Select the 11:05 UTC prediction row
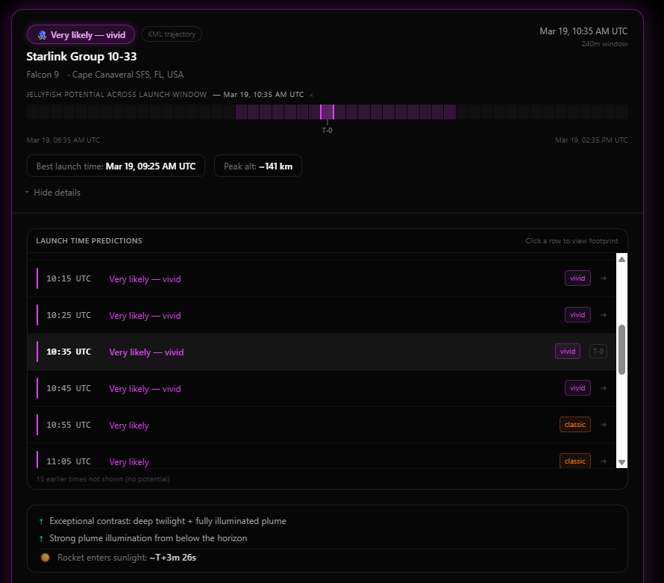Screen dimensions: 664x583 click(322, 456)
